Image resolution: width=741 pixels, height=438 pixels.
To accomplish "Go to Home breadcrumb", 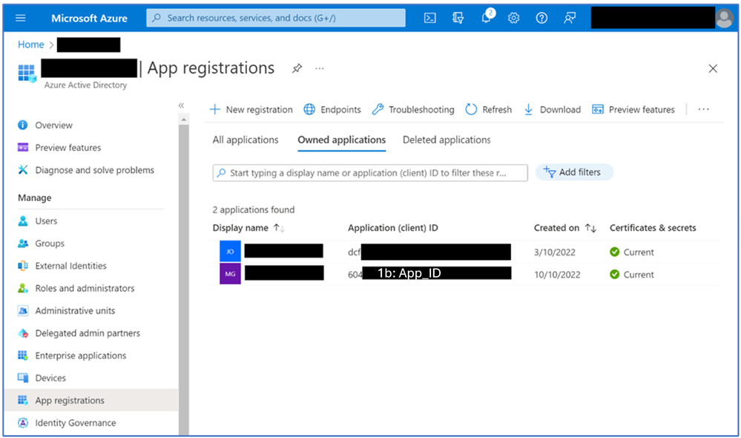I will tap(30, 45).
